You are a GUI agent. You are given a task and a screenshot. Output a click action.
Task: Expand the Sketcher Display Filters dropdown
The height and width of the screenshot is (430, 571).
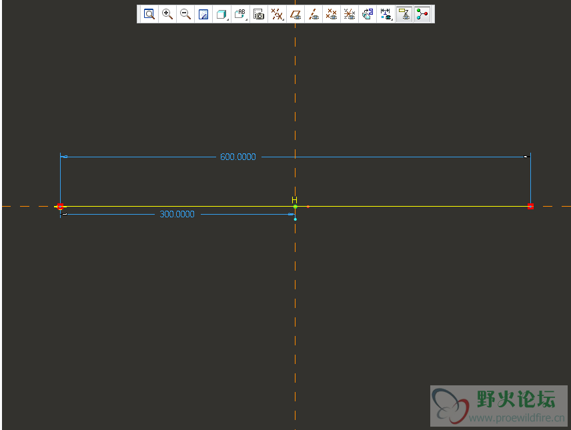386,14
